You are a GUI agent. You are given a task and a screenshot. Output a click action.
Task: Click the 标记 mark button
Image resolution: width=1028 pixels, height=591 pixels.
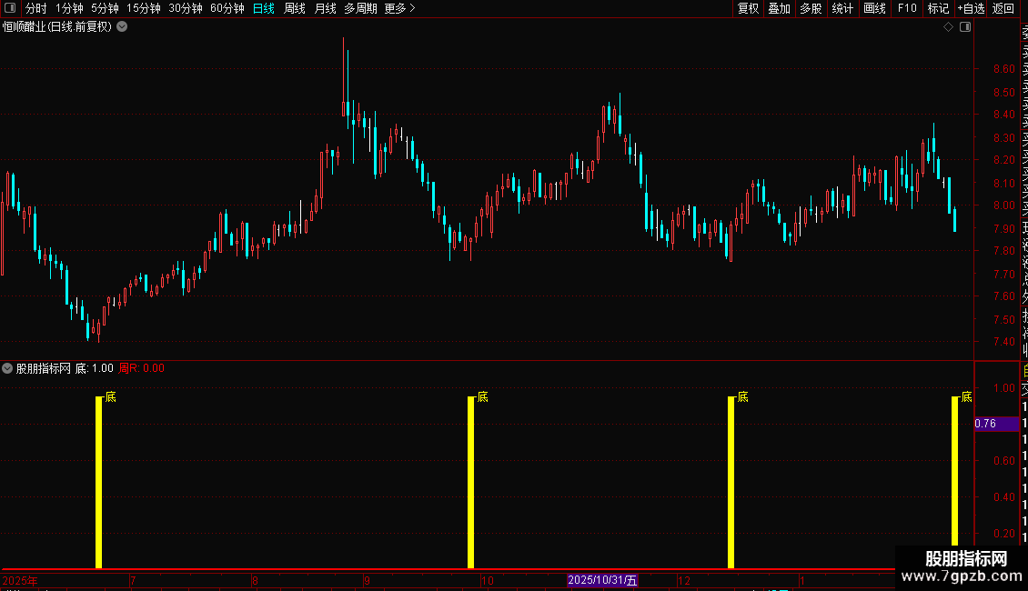pos(938,8)
